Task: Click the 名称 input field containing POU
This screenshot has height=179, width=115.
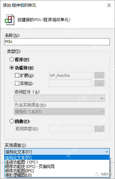Action: (x=57, y=42)
